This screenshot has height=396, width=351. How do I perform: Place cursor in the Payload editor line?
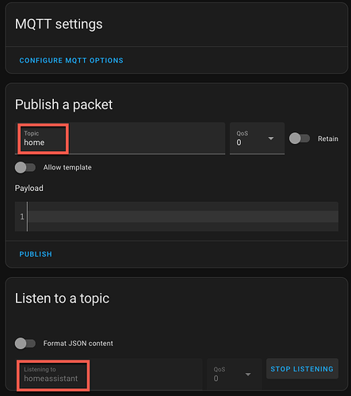pos(183,216)
